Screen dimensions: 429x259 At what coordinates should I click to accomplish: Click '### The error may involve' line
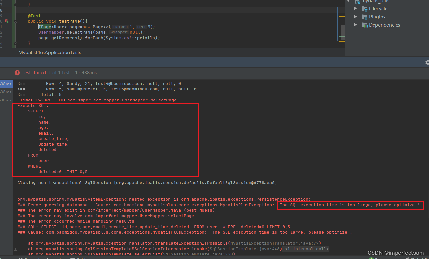click(x=106, y=216)
